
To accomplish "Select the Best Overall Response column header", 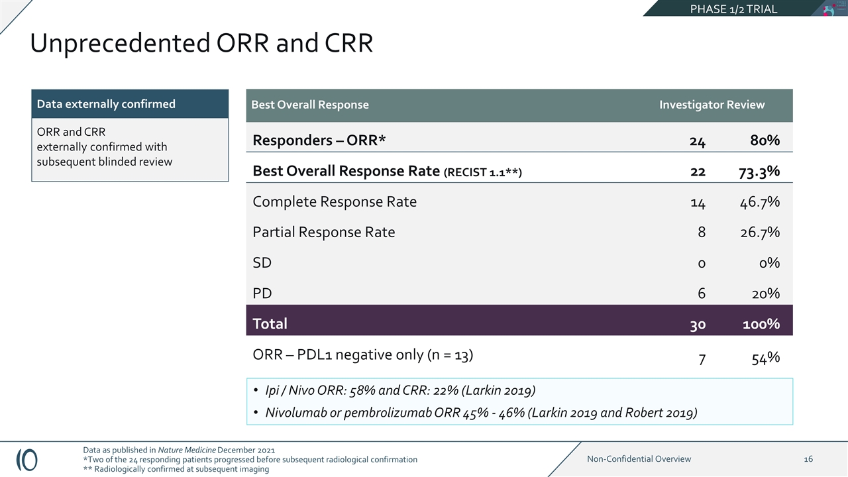I will click(310, 105).
